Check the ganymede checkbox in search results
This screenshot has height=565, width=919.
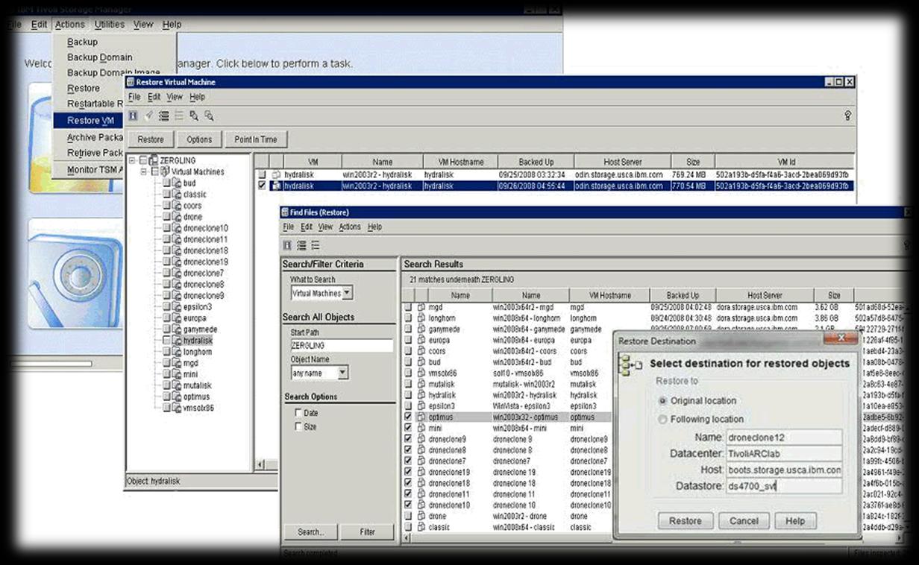click(x=408, y=329)
